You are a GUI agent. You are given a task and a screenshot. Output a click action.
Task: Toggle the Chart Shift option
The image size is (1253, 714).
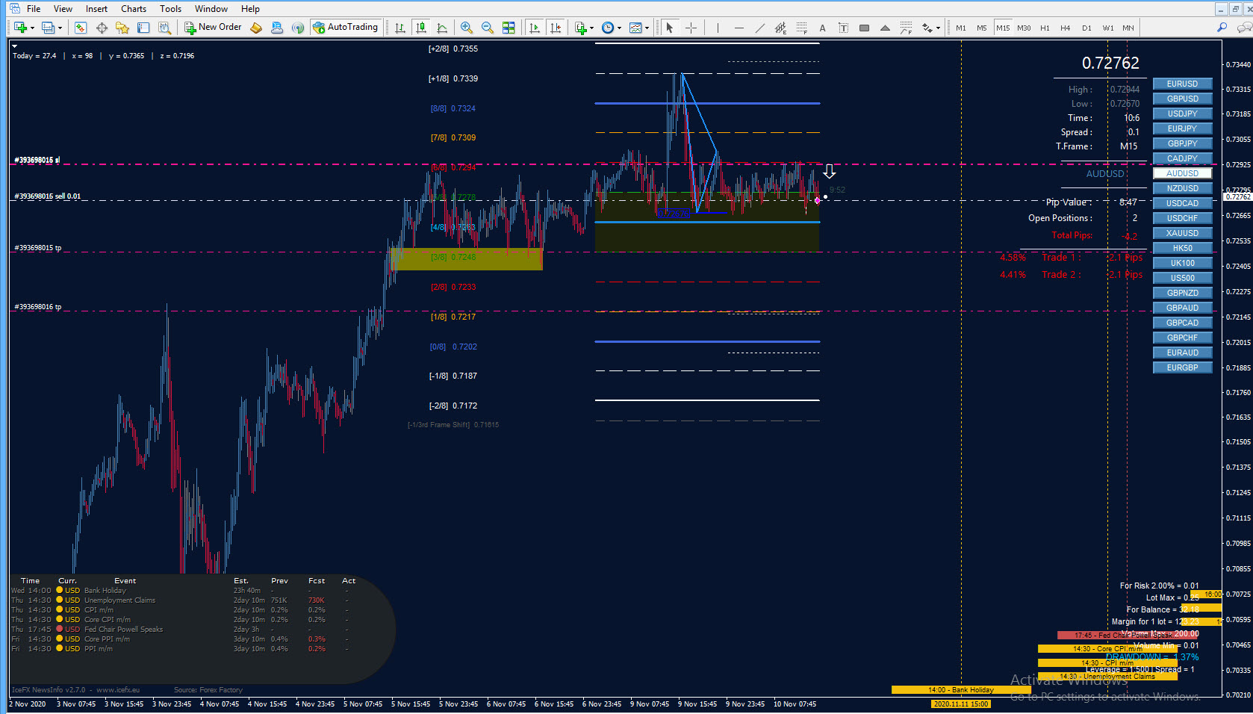[x=556, y=28]
